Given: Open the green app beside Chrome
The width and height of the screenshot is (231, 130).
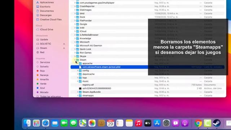Looking at the screenshot, I should click(208, 123).
